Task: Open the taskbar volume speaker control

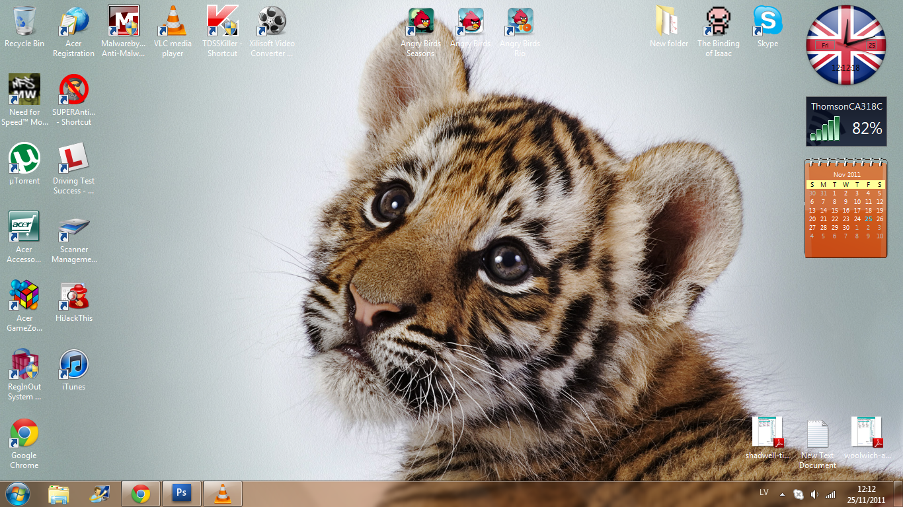Action: point(814,494)
